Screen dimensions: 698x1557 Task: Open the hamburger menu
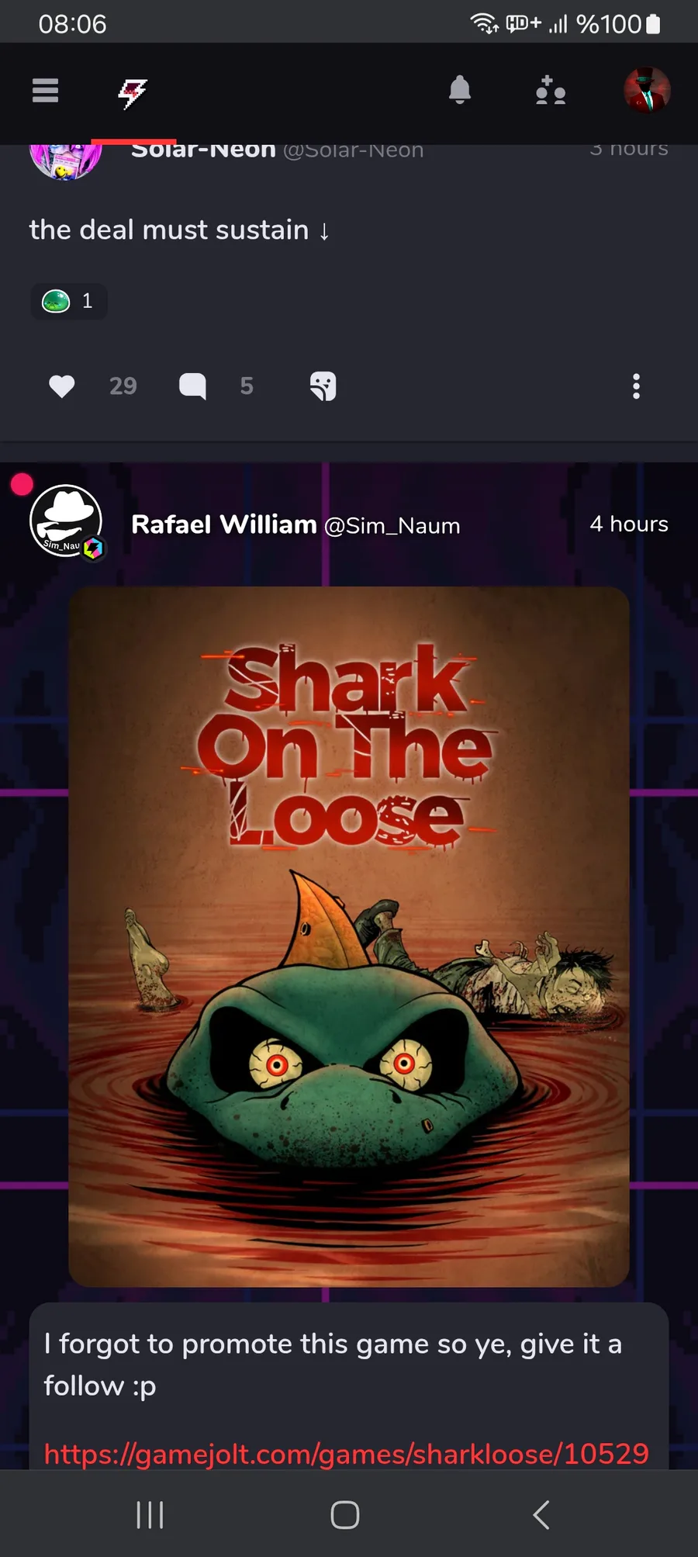(x=45, y=91)
